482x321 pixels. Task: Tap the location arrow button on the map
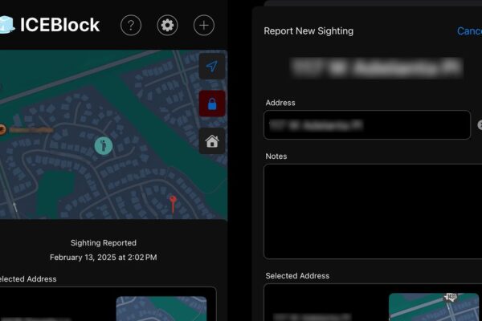(x=212, y=66)
